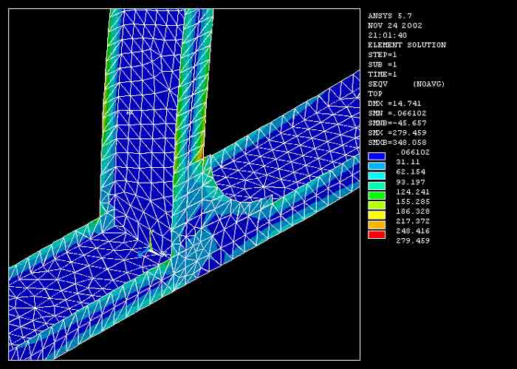Click the 'ELEMENT SOLUTION' label
The image size is (517, 369).
coord(407,45)
